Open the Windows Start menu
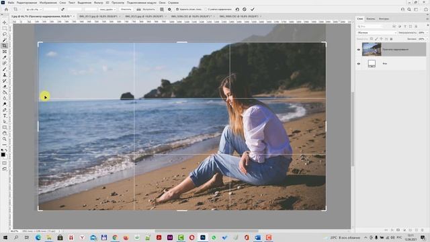Image resolution: width=430 pixels, height=242 pixels. [x=5, y=237]
